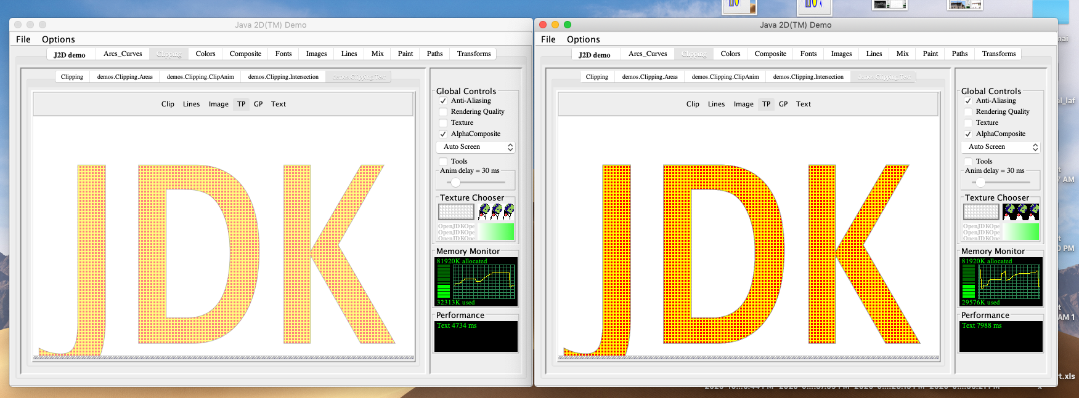Switch to Arcs_Curves tab in right window
Image resolution: width=1079 pixels, height=398 pixels.
click(x=648, y=54)
